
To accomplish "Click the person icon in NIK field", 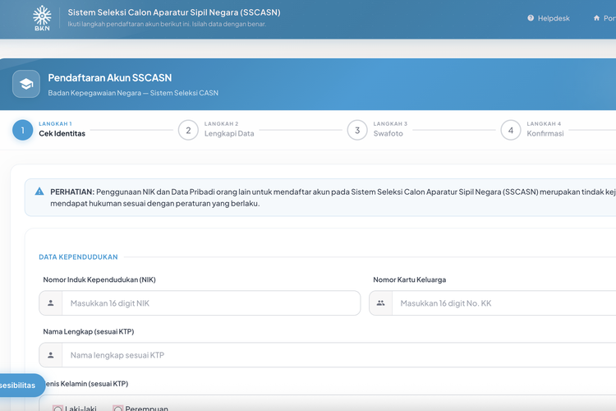I will [51, 302].
